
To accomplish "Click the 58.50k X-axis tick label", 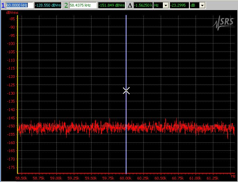I will tap(21, 178).
